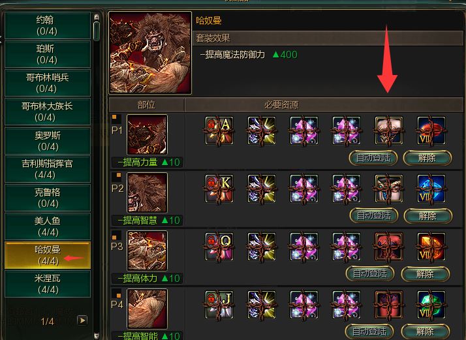The width and height of the screenshot is (466, 340).
Task: Click the list scrollbar down arrow
Action: tap(97, 336)
